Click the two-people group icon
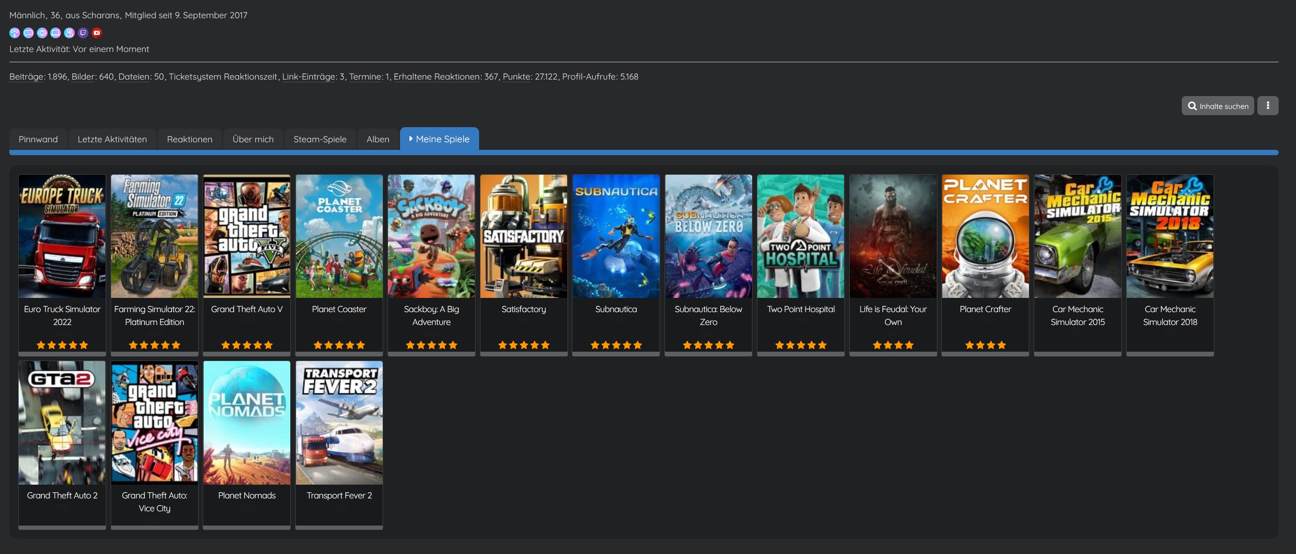Viewport: 1296px width, 554px height. 69,33
